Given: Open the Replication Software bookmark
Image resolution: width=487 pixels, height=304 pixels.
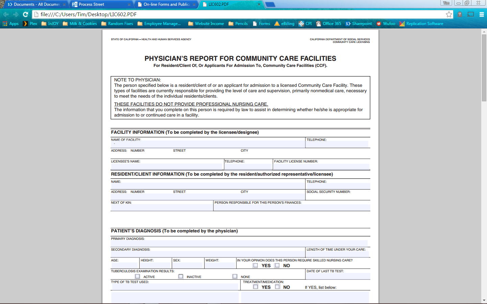Looking at the screenshot, I should [421, 24].
